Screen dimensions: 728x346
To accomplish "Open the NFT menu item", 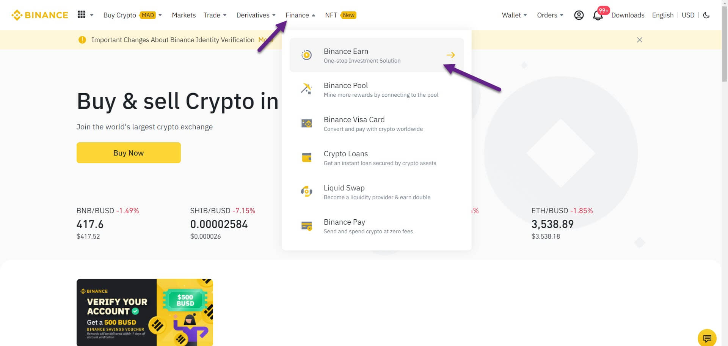I will click(331, 15).
